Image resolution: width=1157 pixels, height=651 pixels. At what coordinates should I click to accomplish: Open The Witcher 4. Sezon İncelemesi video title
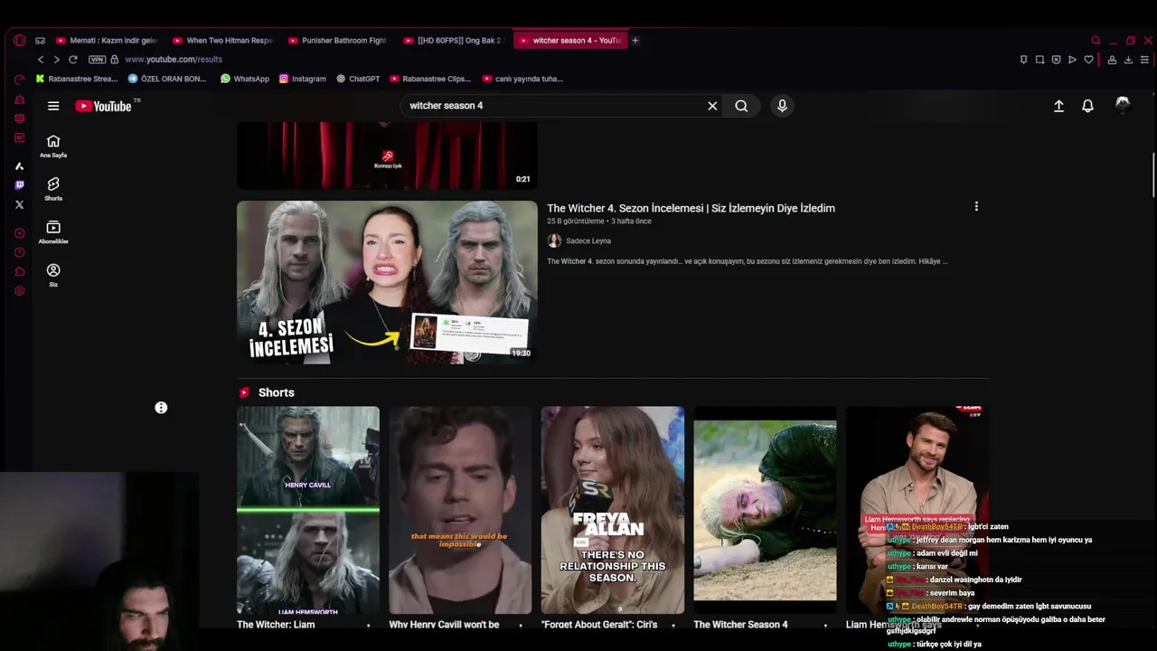[691, 208]
